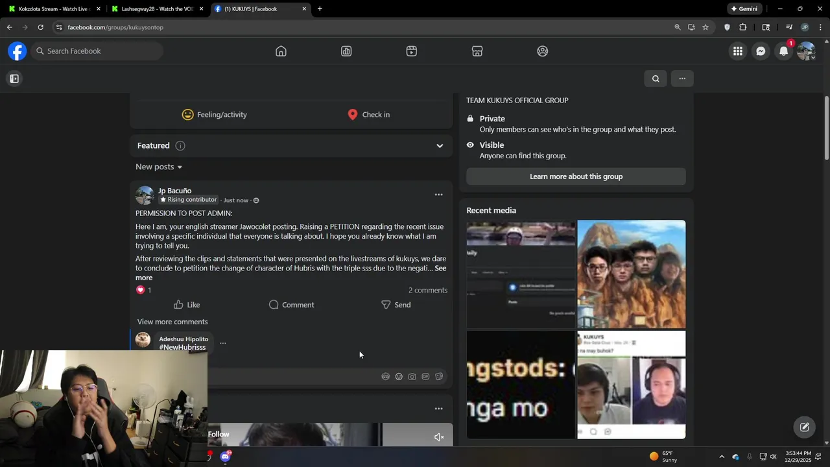Open Chrome three-dot menu
The image size is (830, 467).
[x=820, y=27]
